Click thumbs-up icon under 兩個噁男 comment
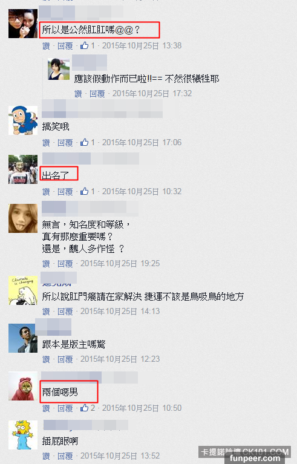Image resolution: width=297 pixels, height=464 pixels. click(84, 408)
